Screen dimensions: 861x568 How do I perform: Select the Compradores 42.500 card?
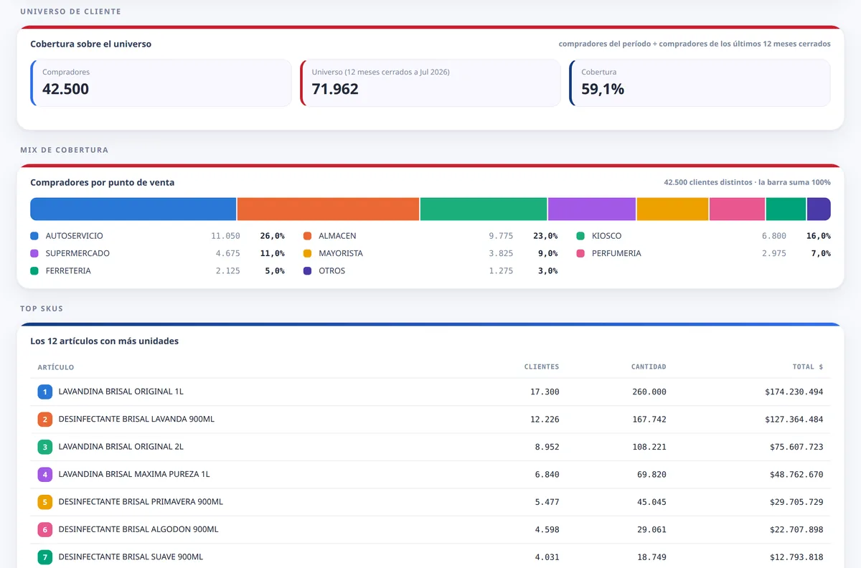[161, 82]
